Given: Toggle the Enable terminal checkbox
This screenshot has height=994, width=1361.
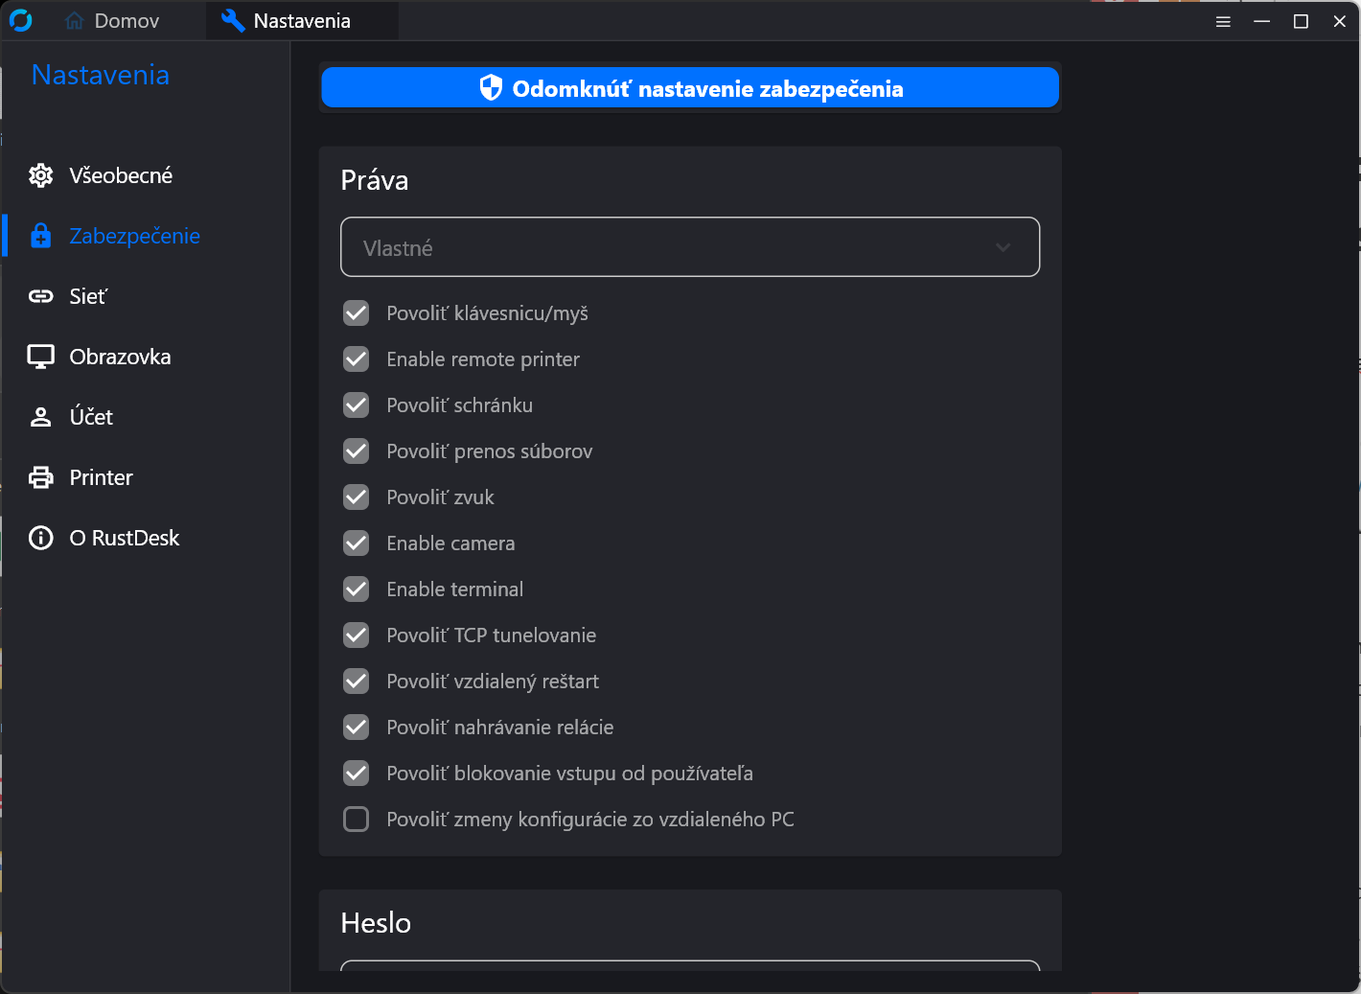Looking at the screenshot, I should 356,589.
